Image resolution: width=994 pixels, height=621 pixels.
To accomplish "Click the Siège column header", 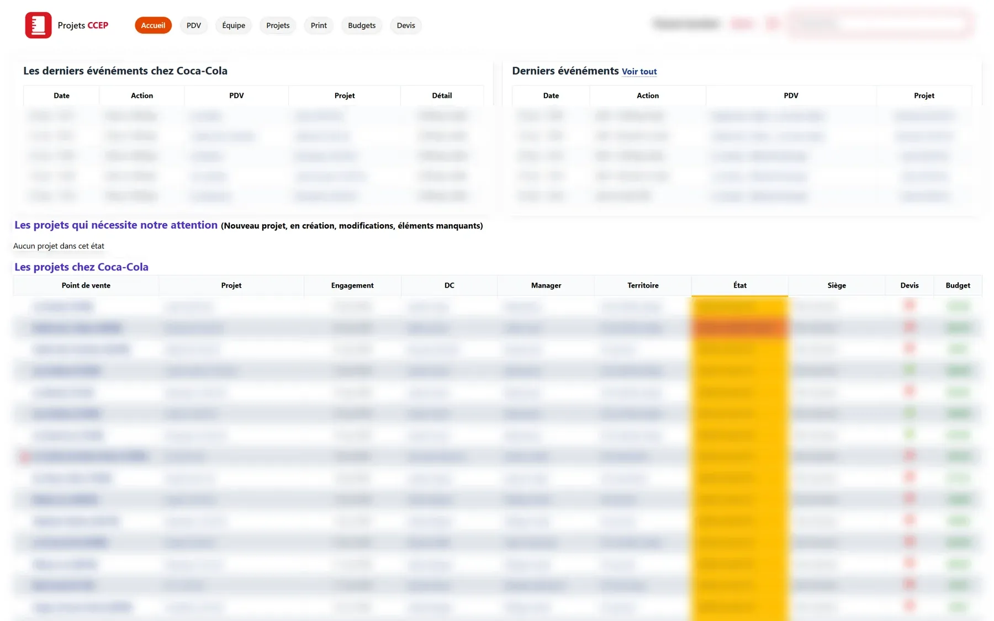I will (x=837, y=285).
